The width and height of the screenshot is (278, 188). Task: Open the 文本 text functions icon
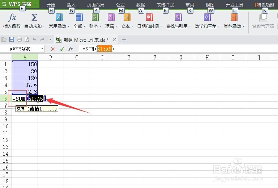[x=127, y=17]
